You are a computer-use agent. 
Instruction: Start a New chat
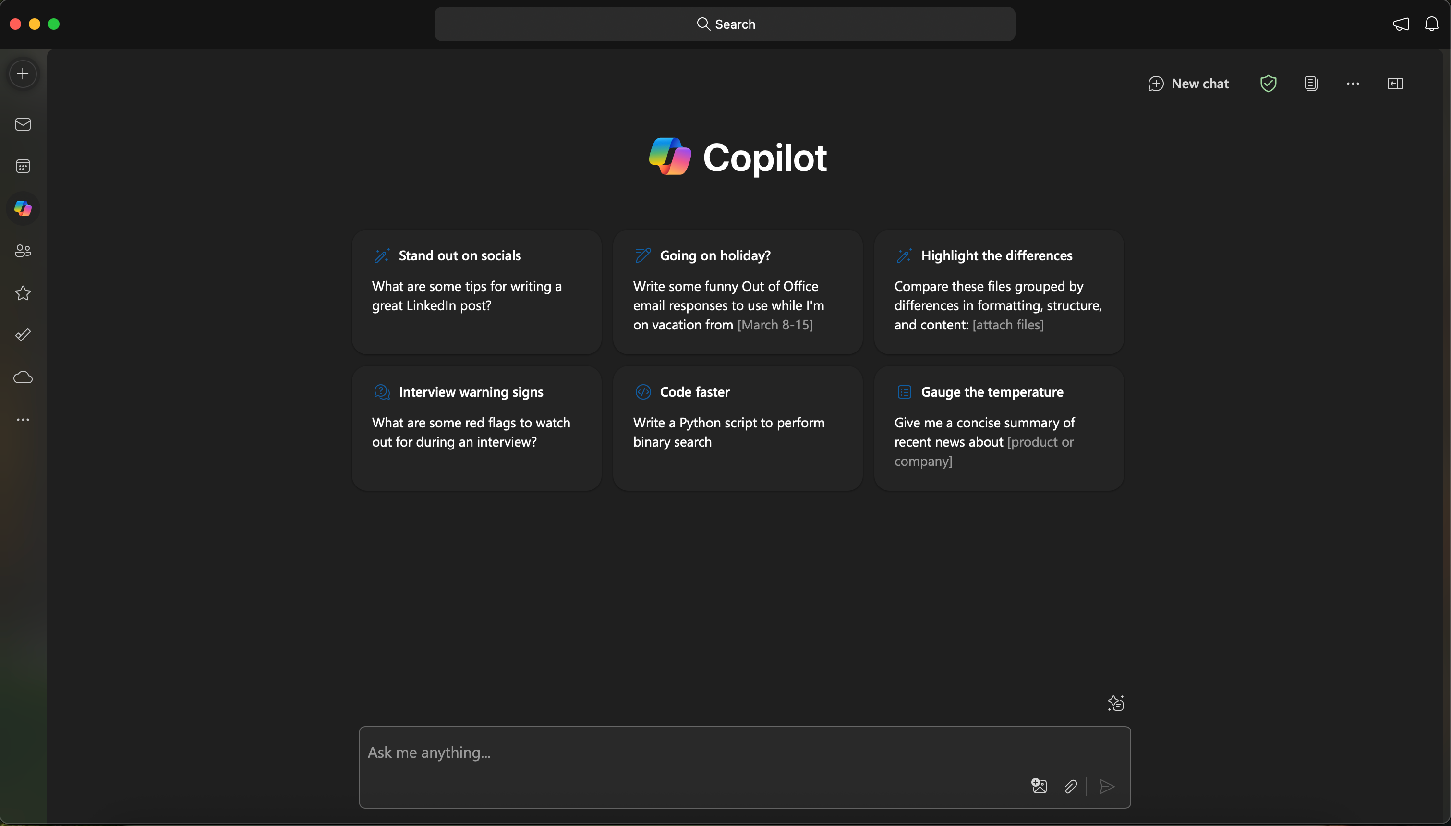click(1188, 84)
